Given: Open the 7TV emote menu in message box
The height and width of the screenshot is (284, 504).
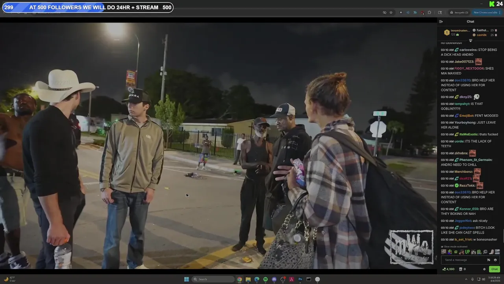Looking at the screenshot, I should (x=489, y=260).
